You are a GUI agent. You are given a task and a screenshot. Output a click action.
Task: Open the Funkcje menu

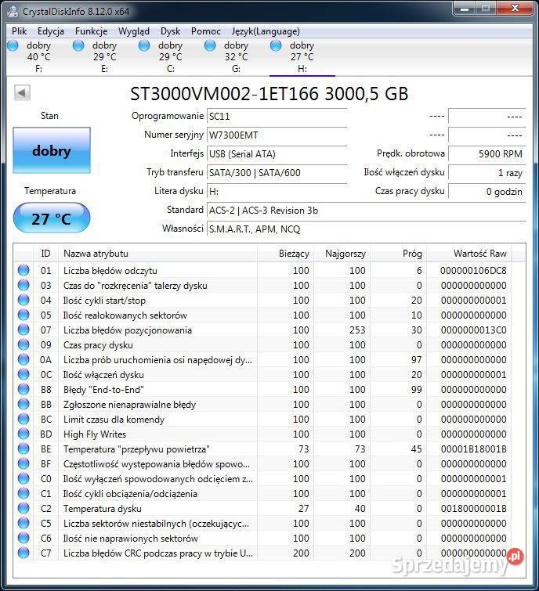(x=92, y=31)
